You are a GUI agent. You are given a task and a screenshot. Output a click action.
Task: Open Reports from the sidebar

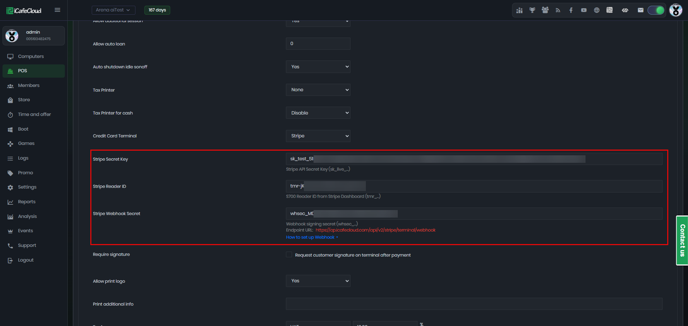(x=27, y=202)
